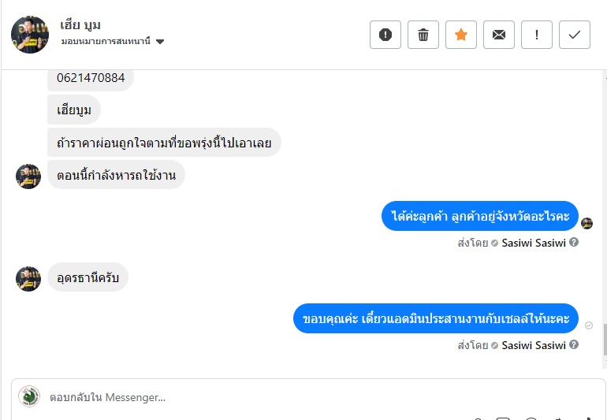The image size is (607, 420).
Task: Click the orange star follow-up icon
Action: [461, 35]
